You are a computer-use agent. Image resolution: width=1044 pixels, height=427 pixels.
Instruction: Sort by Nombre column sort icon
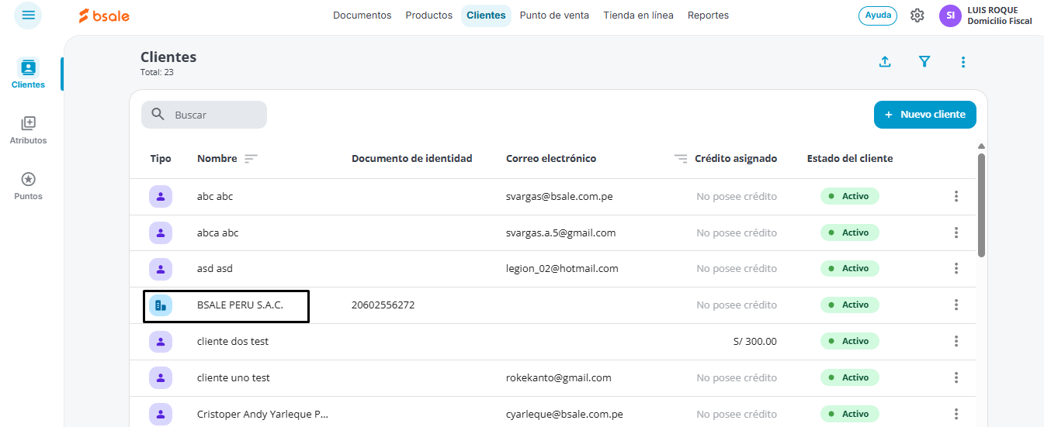pos(251,158)
